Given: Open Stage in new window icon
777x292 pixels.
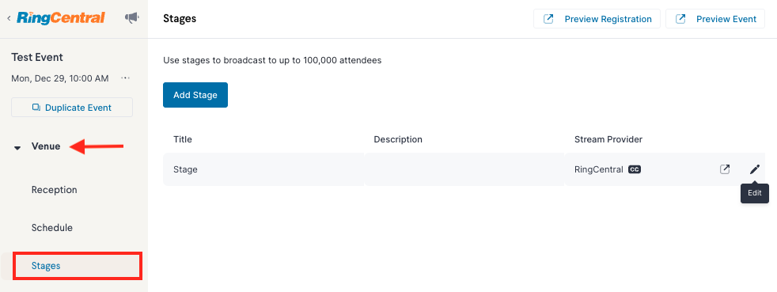Looking at the screenshot, I should (x=725, y=169).
